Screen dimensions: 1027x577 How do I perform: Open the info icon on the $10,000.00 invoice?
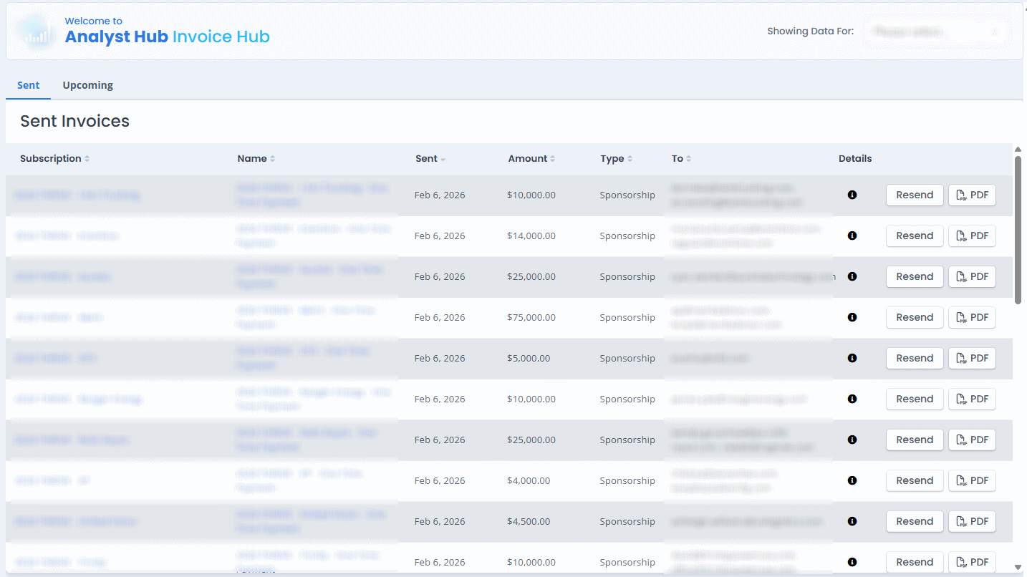coord(852,195)
